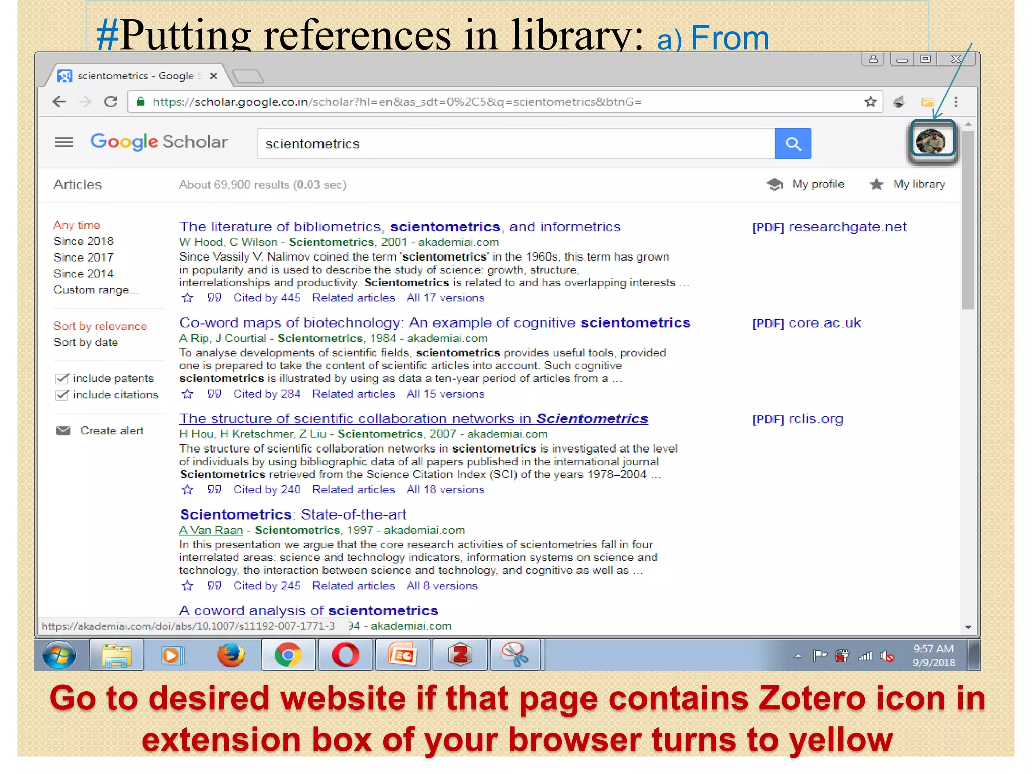The width and height of the screenshot is (1032, 774).
Task: Open author link A Van Raan
Action: coord(211,530)
